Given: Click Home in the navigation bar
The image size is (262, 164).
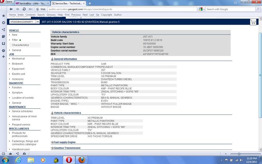Looking at the screenshot, I should (x=12, y=15).
